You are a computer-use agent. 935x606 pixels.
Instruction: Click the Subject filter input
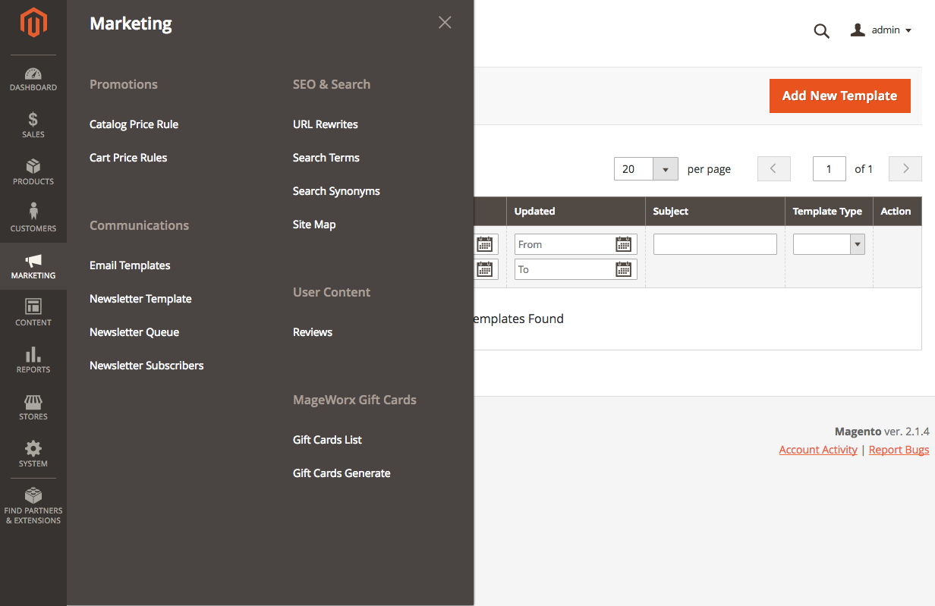coord(715,243)
